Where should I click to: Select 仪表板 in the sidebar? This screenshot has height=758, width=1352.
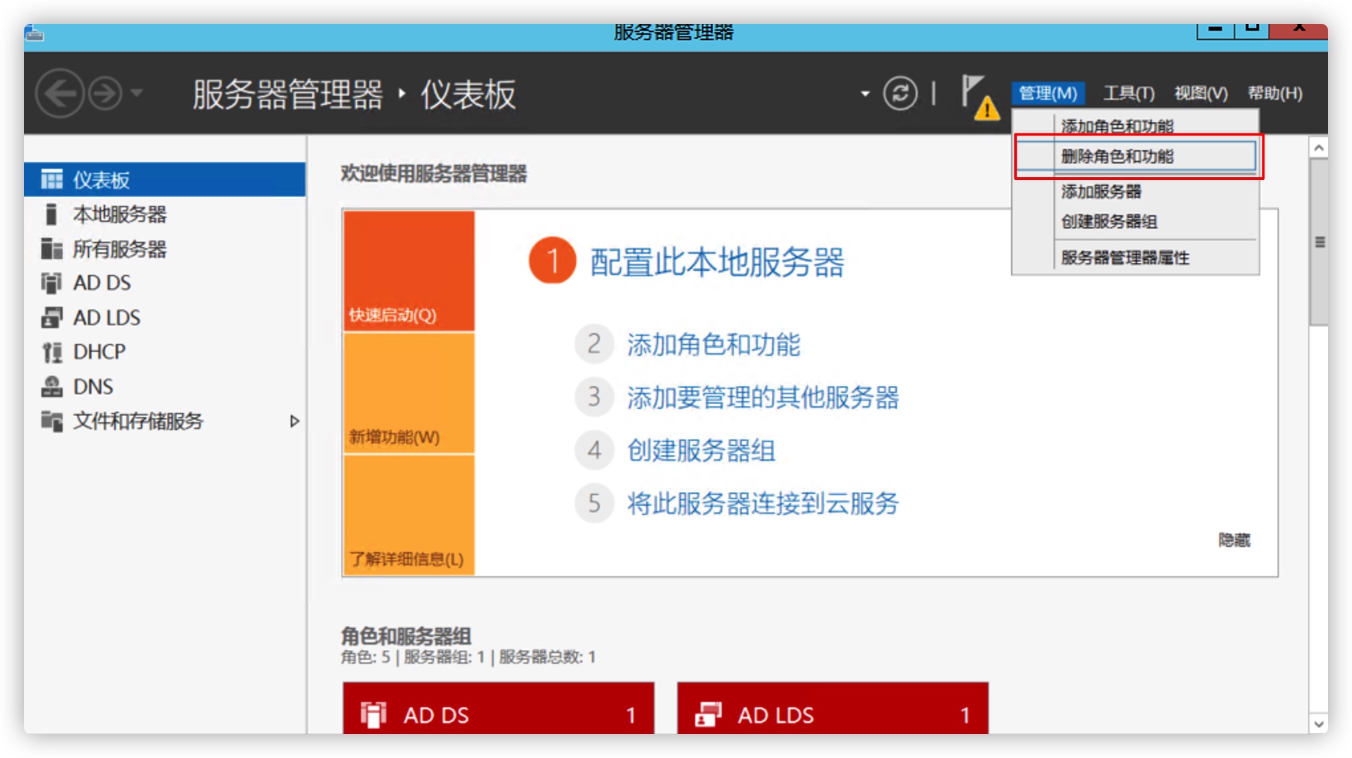point(165,179)
